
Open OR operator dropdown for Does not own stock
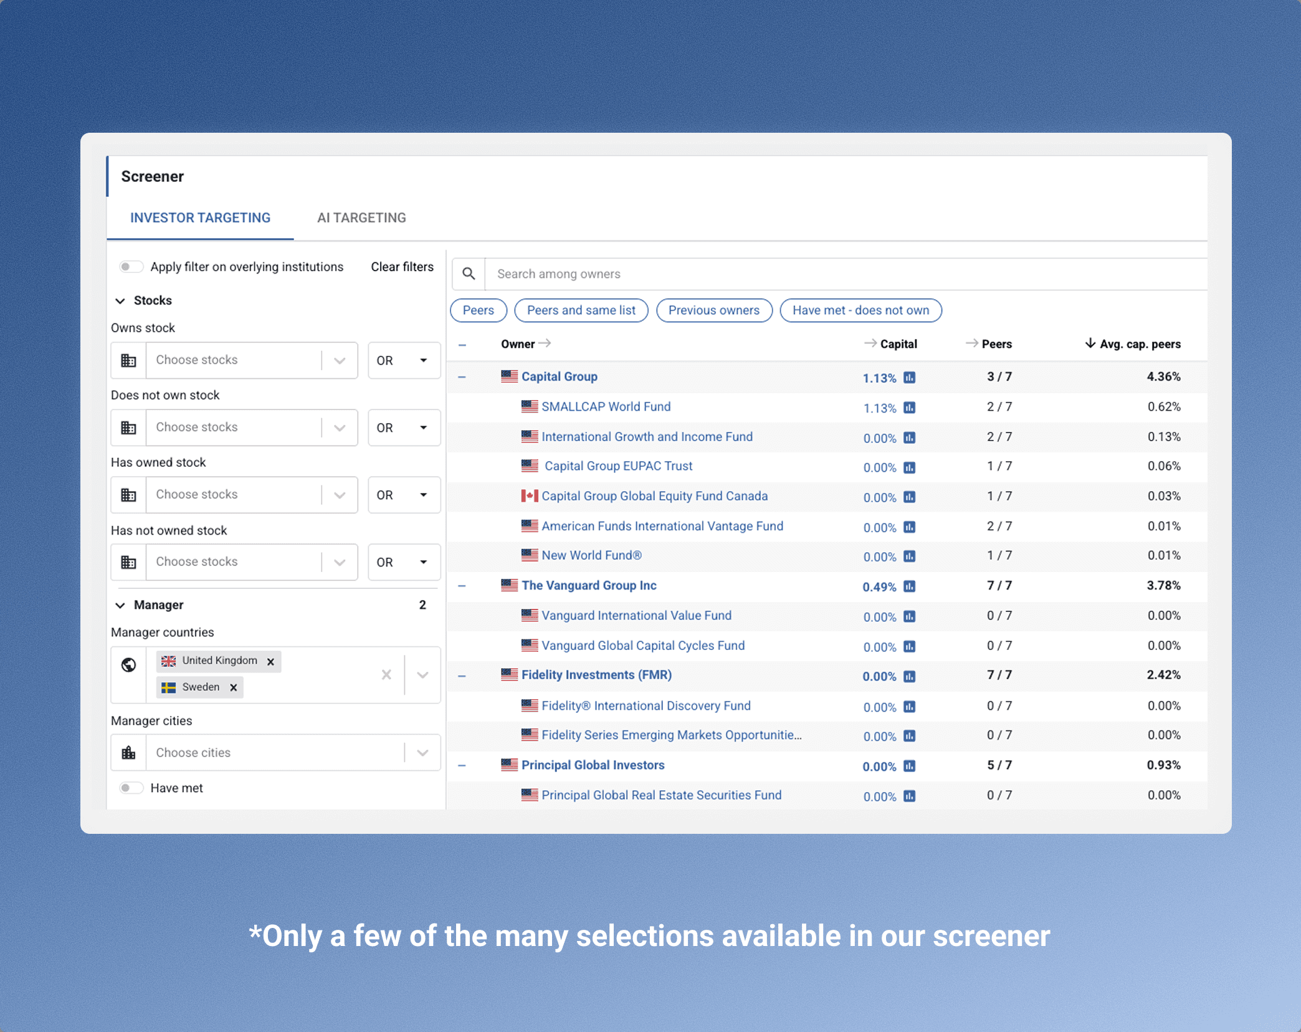point(404,428)
